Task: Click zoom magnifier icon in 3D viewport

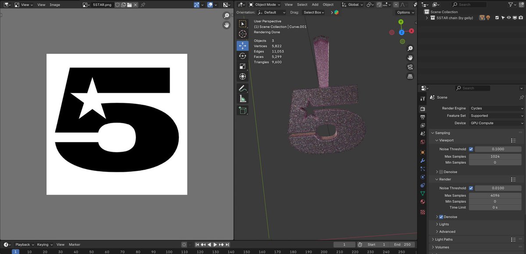Action: pyautogui.click(x=410, y=49)
